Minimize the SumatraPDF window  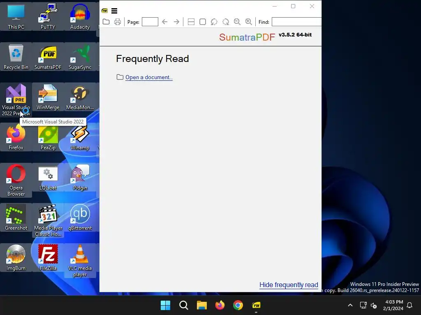coord(274,6)
